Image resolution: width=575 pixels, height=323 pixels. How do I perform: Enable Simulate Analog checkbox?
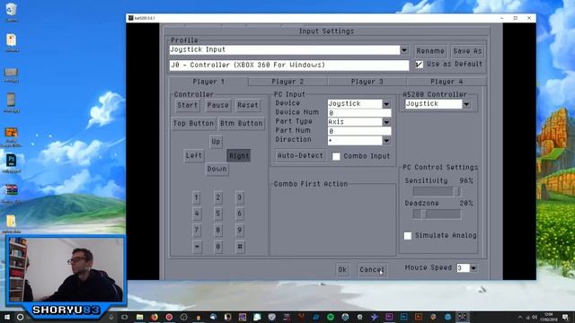(x=407, y=236)
